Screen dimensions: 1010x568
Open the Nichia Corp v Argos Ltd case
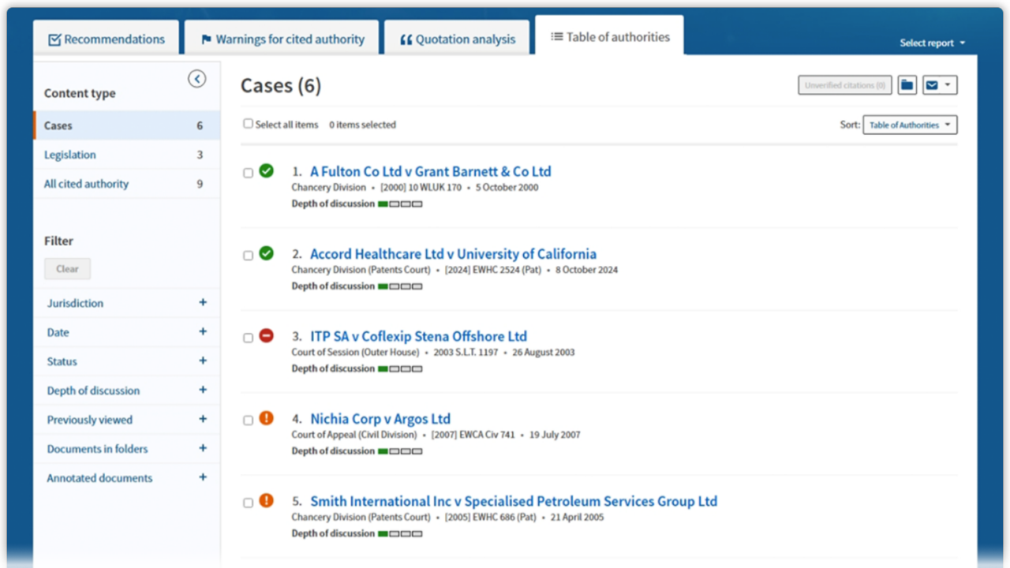coord(380,418)
